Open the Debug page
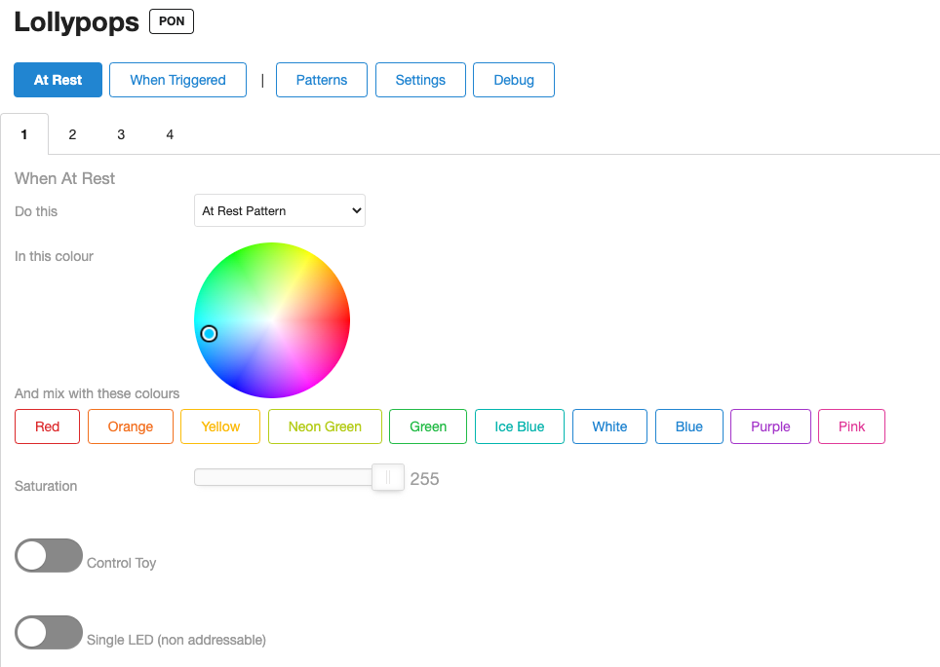Image resolution: width=940 pixels, height=667 pixels. click(x=514, y=80)
